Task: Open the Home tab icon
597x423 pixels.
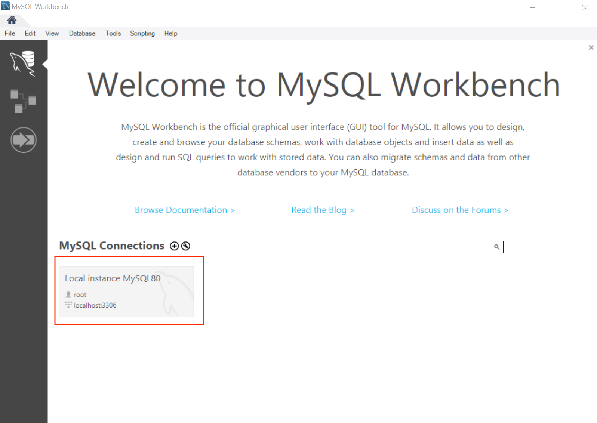Action: pyautogui.click(x=12, y=20)
